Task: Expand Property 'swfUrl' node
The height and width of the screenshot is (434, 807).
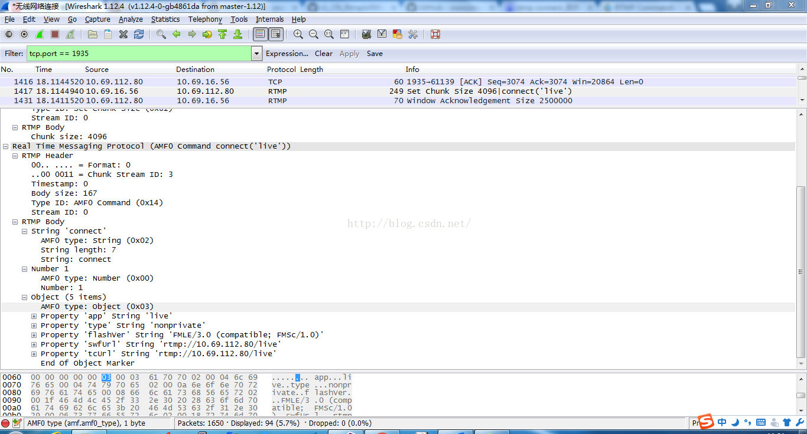Action: tap(34, 344)
